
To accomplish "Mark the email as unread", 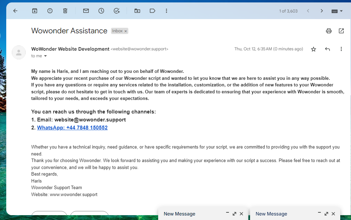I will 86,11.
